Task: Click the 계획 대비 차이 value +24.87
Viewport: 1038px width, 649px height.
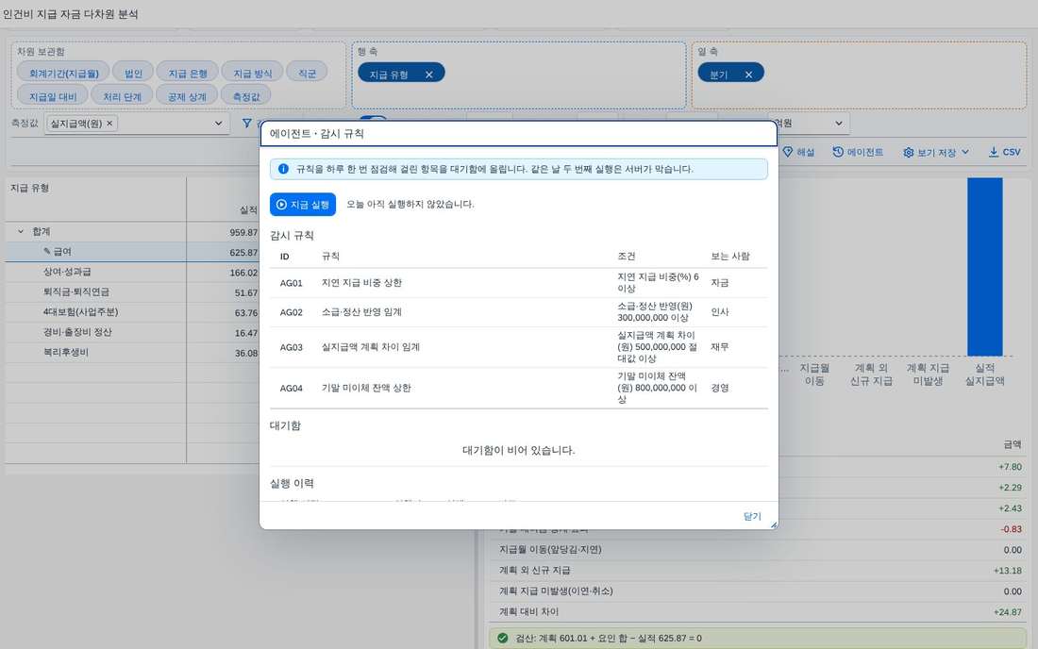Action: (1007, 612)
